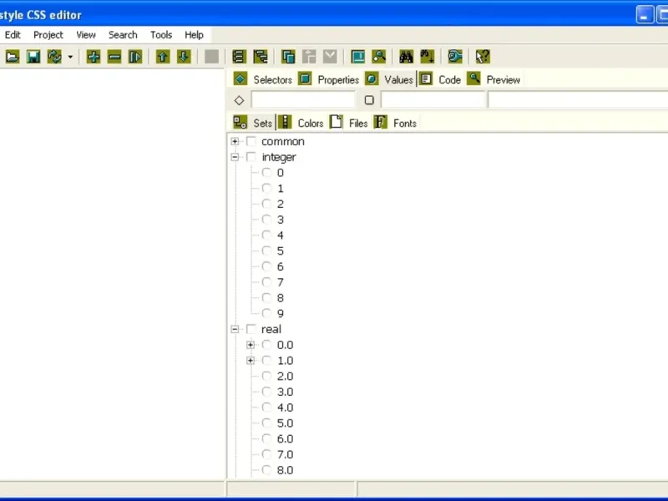Image resolution: width=668 pixels, height=501 pixels.
Task: Check the integer checkbox
Action: click(251, 157)
